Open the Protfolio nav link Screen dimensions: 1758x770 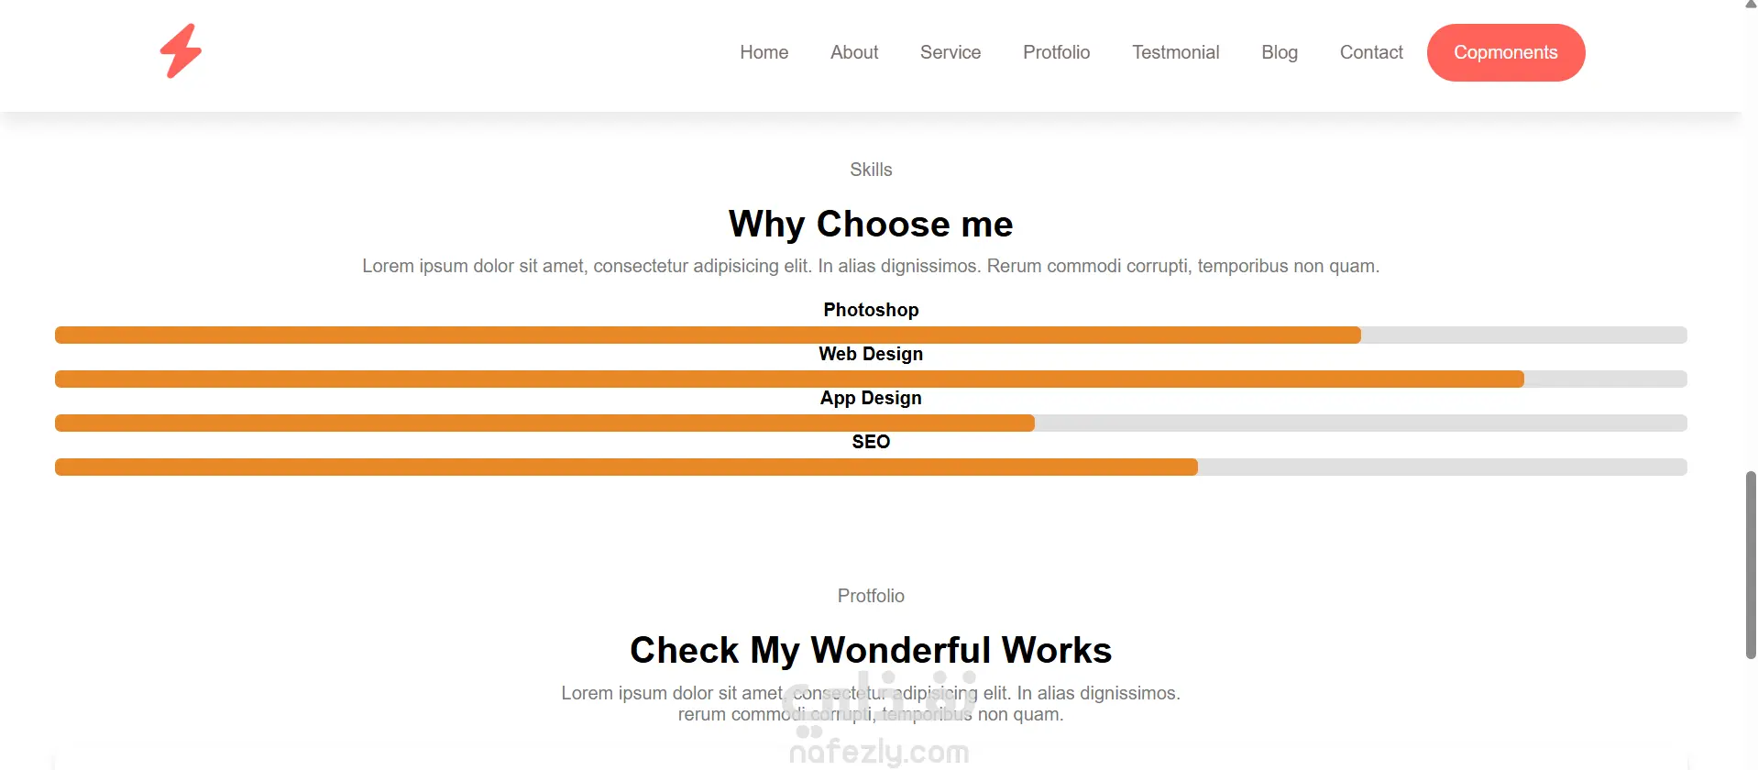coord(1057,52)
